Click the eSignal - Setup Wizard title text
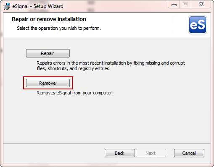The image size is (214, 167). (38, 6)
